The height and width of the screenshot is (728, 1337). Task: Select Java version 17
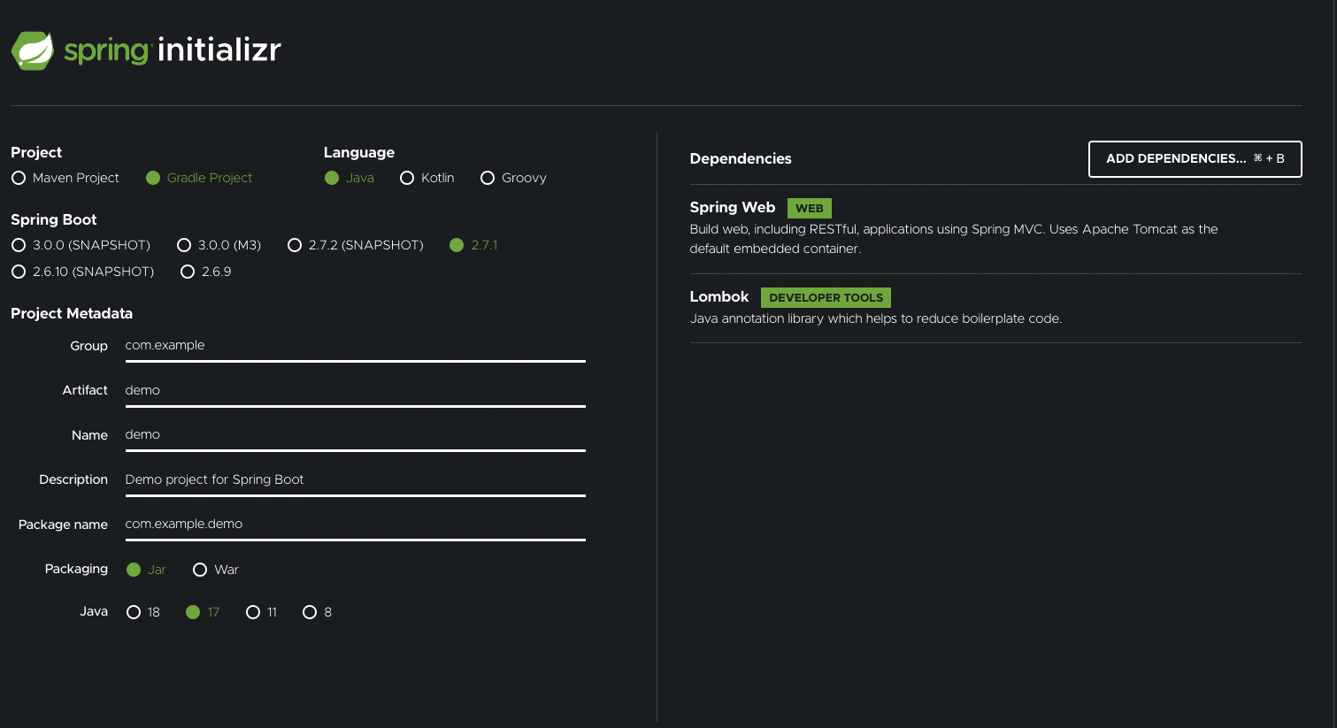tap(203, 612)
